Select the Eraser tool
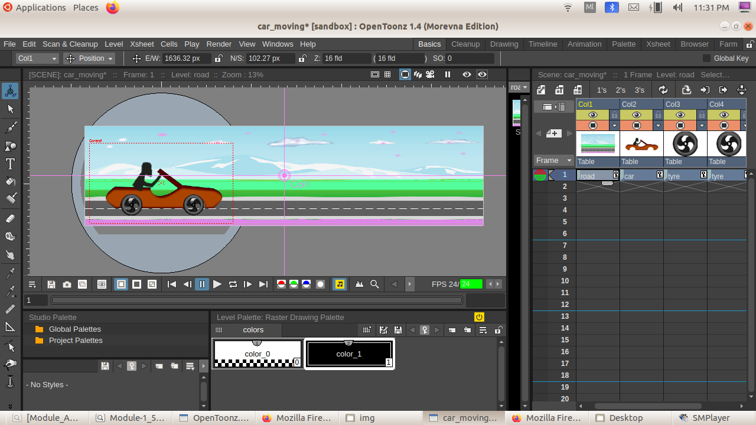Viewport: 756px width, 425px height. point(10,217)
